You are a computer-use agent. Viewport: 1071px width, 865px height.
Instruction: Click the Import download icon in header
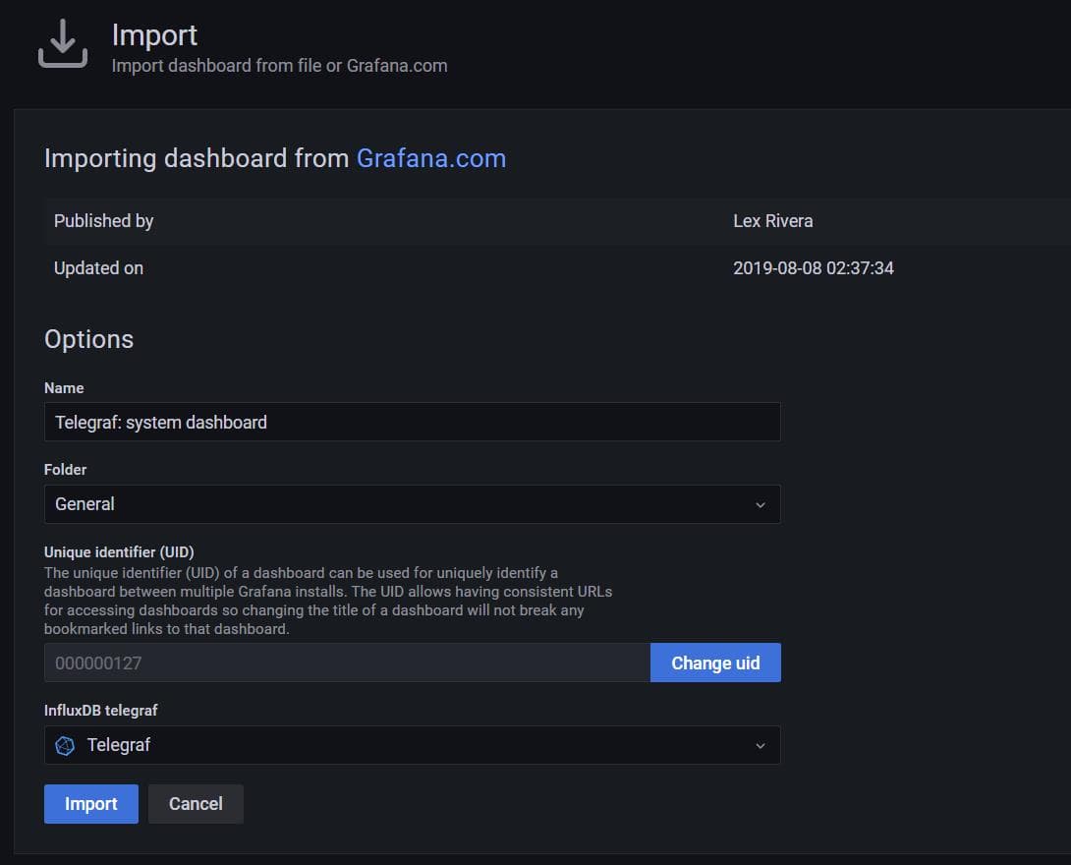click(x=63, y=44)
